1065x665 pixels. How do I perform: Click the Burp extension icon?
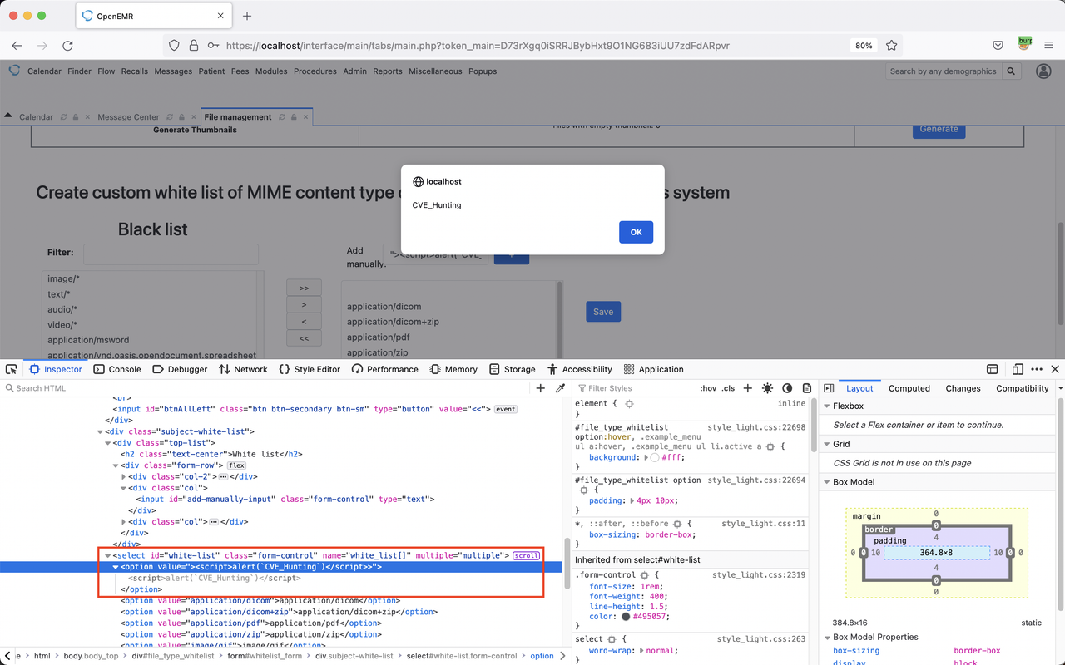point(1025,44)
